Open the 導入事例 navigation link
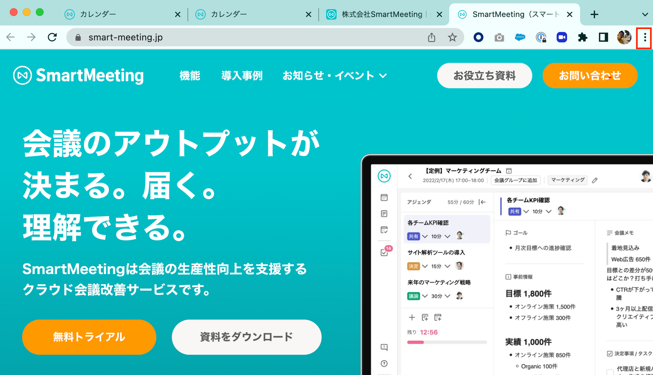 tap(242, 76)
